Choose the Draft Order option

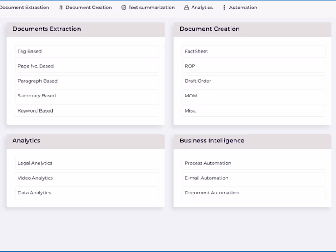(x=254, y=81)
